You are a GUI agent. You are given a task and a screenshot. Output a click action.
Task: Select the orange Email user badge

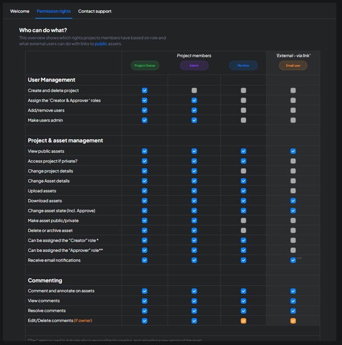[293, 66]
